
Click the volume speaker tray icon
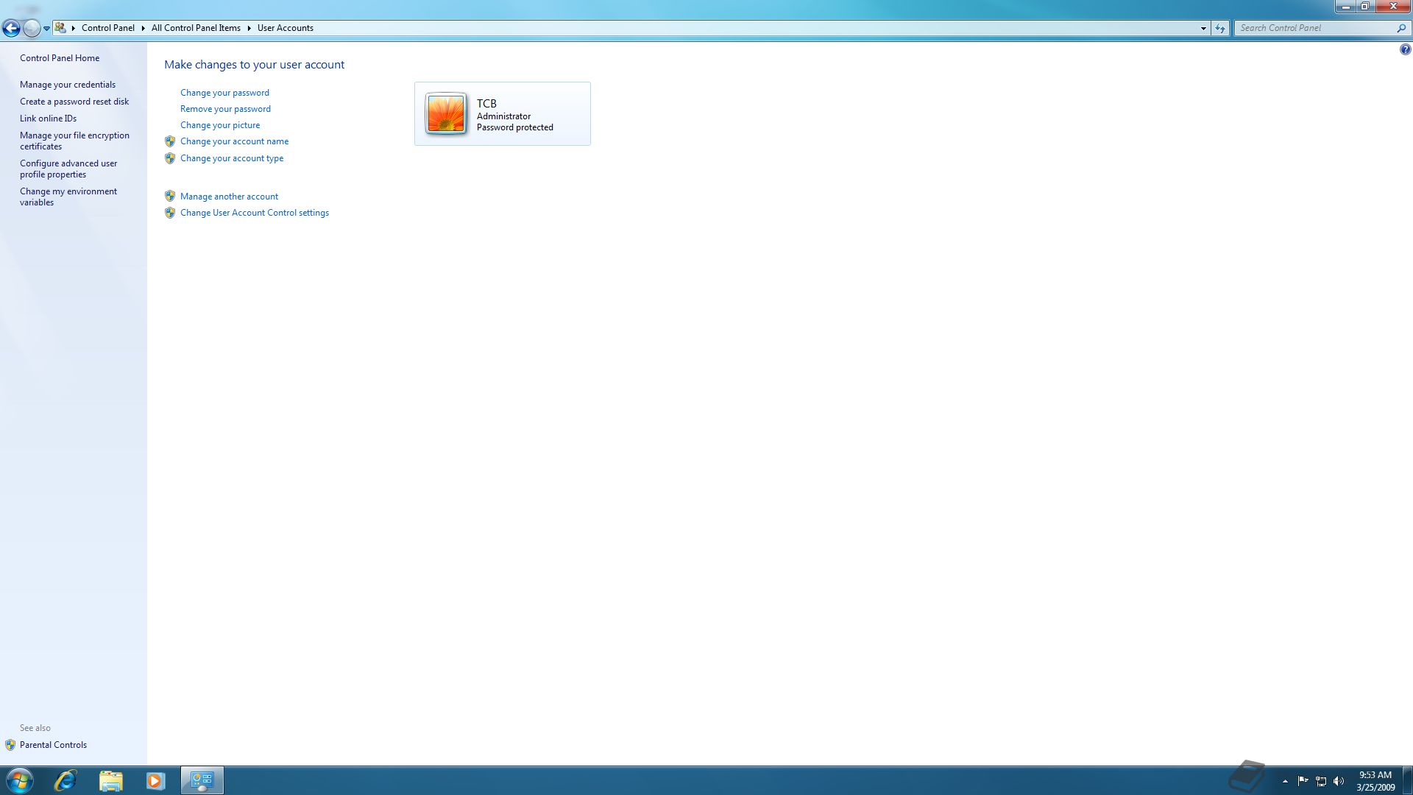pos(1339,781)
